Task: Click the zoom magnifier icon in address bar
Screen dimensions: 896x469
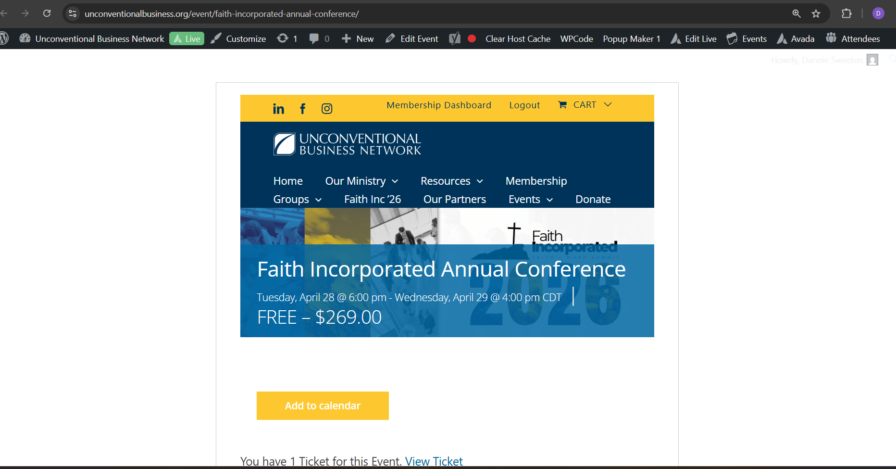Action: 796,13
